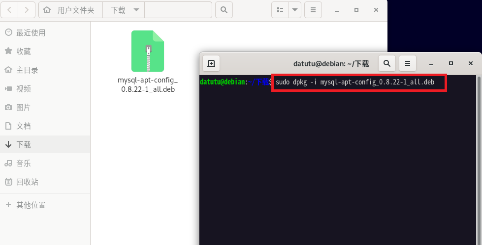Open new terminal tab button
The width and height of the screenshot is (482, 245).
click(x=211, y=63)
